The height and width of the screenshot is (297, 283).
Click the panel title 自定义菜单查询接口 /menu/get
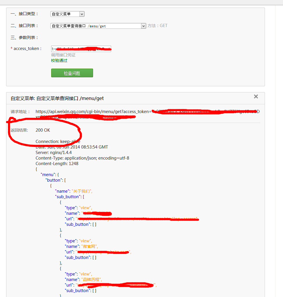tap(57, 98)
